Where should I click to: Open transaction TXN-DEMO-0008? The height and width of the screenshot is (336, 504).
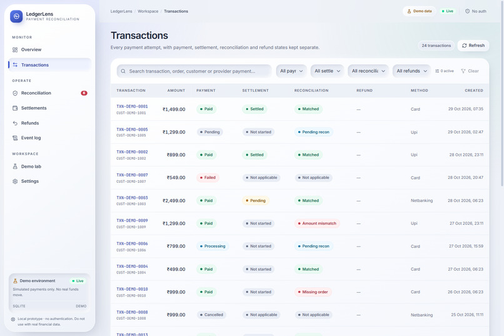click(x=132, y=312)
